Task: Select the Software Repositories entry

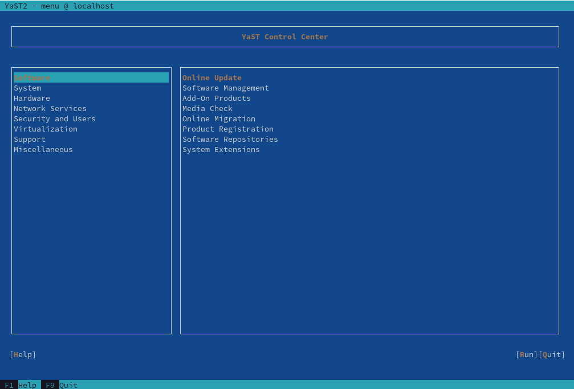Action: [x=230, y=139]
